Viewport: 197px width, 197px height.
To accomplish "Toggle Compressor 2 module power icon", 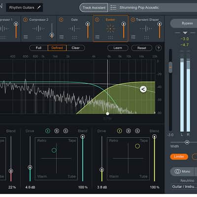I will [x=26, y=20].
